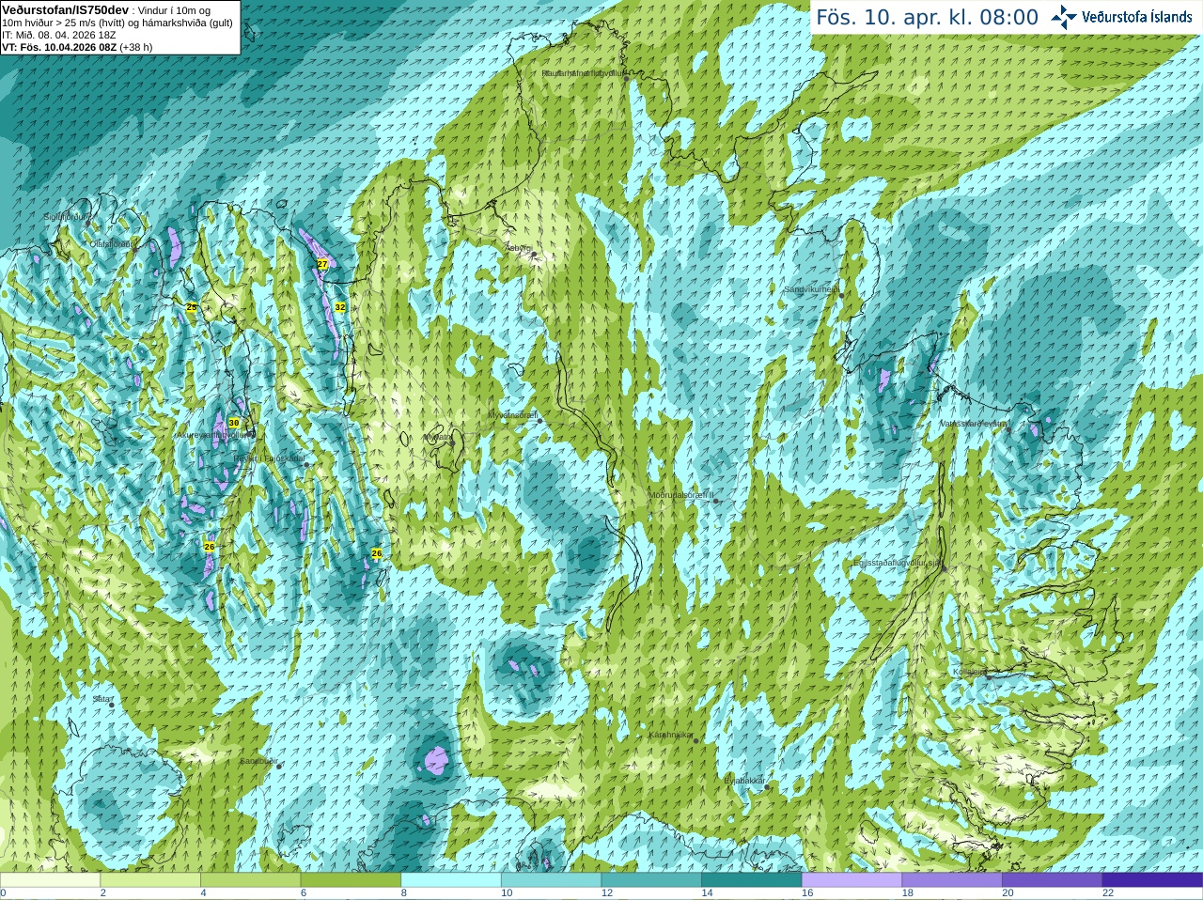
Task: Click the VT valid-time line in the info box
Action: (x=77, y=47)
